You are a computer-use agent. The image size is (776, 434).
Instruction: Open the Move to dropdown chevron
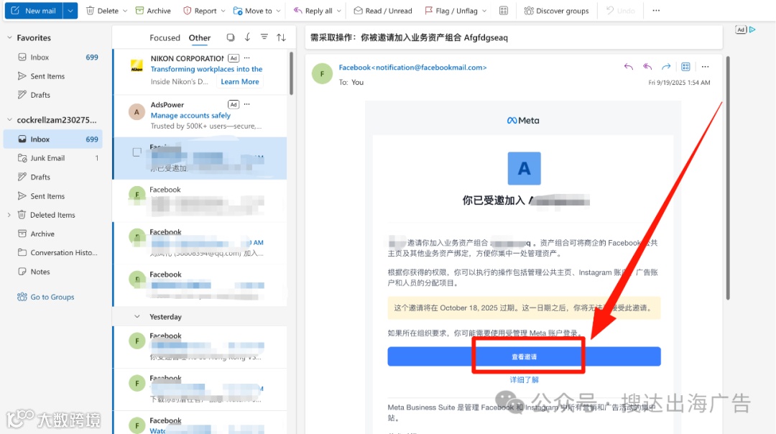click(279, 11)
